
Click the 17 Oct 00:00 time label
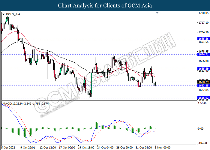point(67,148)
